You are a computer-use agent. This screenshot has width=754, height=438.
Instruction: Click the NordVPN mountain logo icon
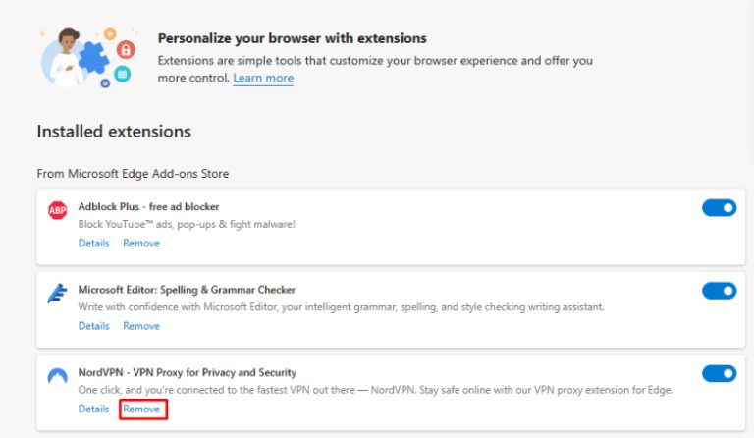(x=57, y=376)
